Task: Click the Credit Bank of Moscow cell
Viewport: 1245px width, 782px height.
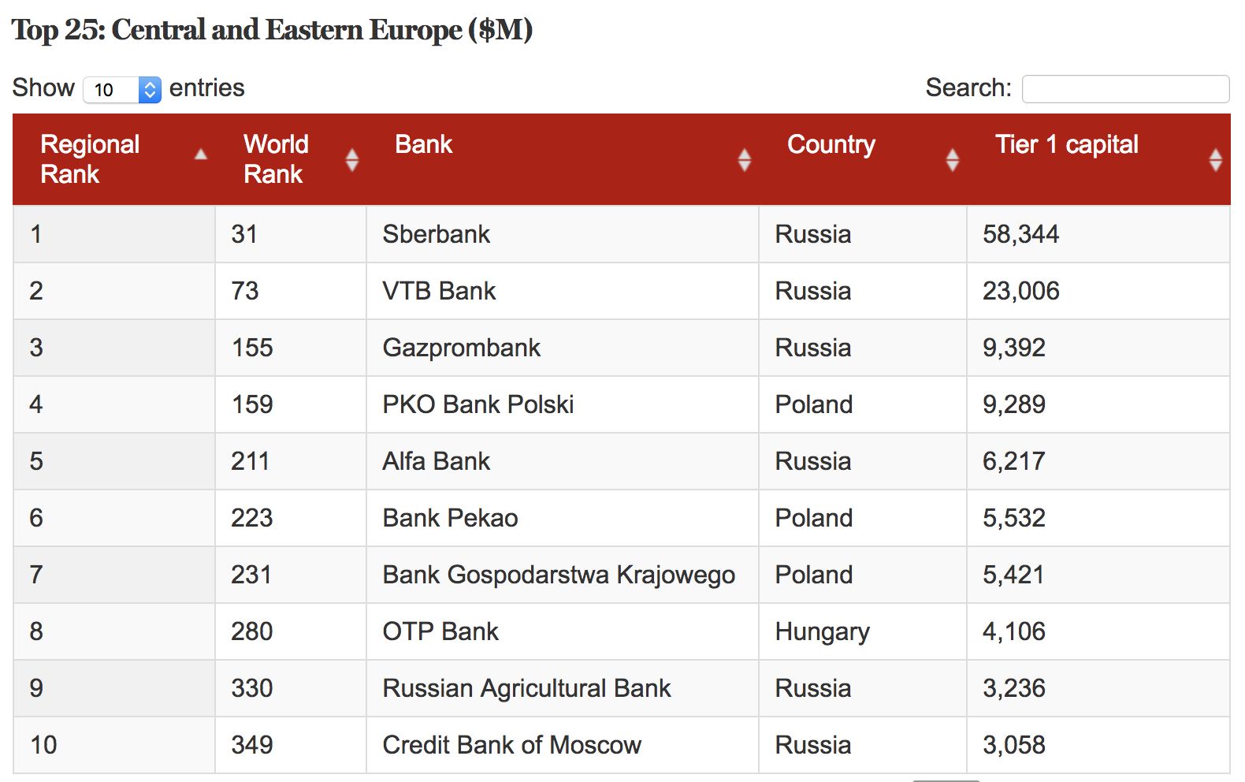Action: tap(512, 745)
